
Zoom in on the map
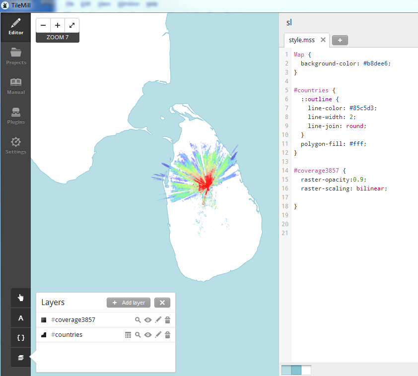click(57, 25)
